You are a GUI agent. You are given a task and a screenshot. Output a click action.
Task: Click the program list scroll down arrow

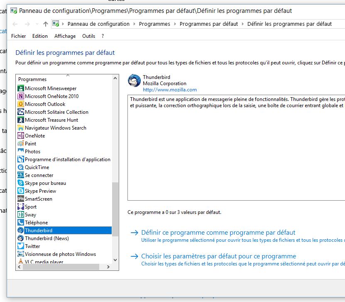point(115,260)
